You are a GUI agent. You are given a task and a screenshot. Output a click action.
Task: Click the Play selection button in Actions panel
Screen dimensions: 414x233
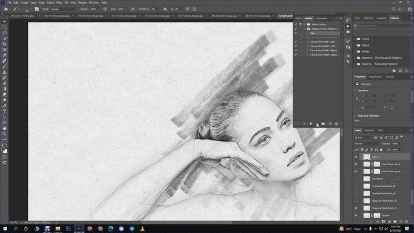[x=317, y=124]
